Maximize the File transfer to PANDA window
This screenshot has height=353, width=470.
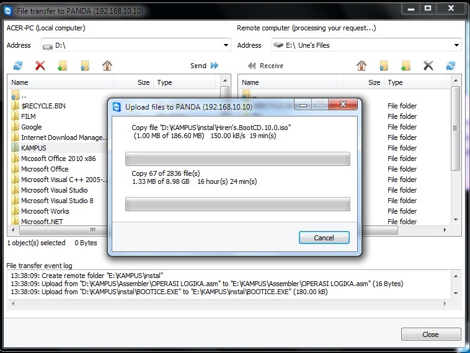[x=428, y=9]
